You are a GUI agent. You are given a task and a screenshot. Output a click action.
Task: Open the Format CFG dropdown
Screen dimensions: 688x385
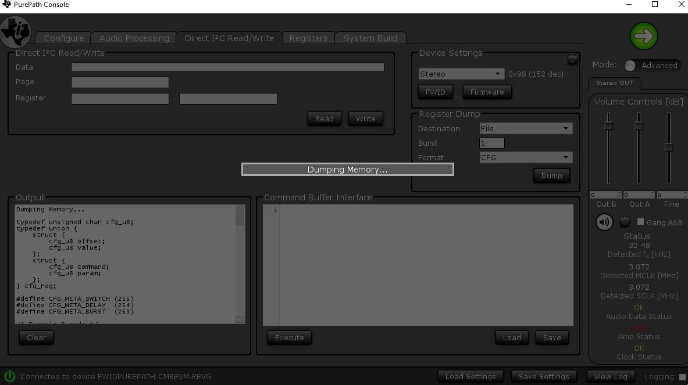[526, 158]
